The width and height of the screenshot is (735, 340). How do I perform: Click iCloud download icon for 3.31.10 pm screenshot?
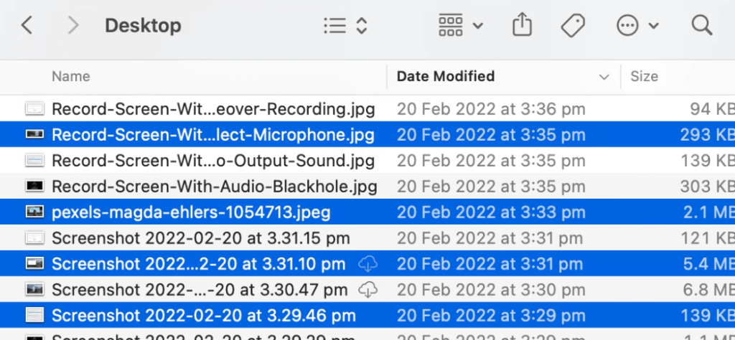(368, 264)
